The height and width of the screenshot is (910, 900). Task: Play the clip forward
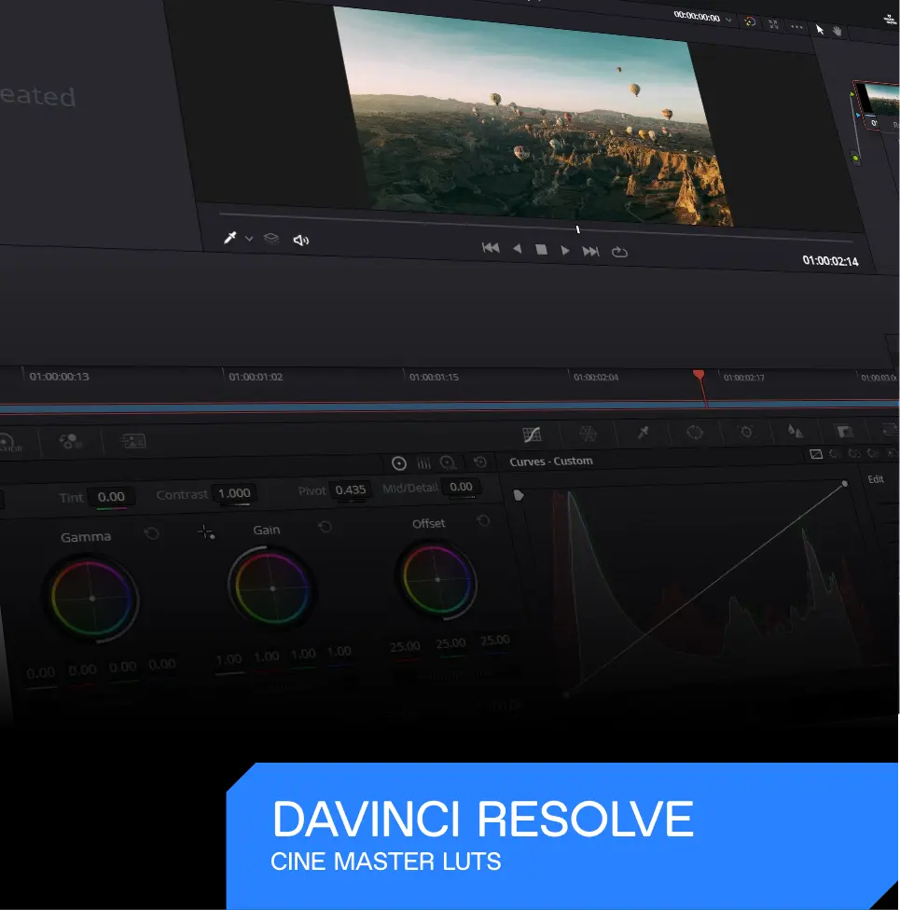coord(565,251)
